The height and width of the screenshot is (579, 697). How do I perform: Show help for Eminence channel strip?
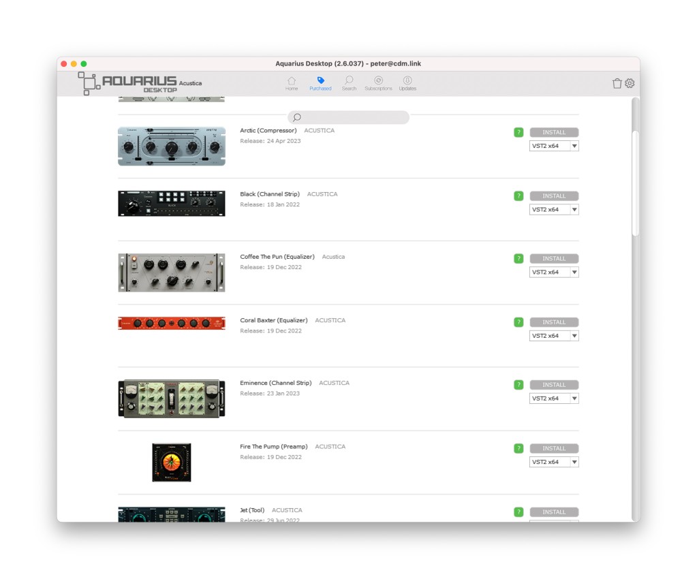(x=518, y=385)
